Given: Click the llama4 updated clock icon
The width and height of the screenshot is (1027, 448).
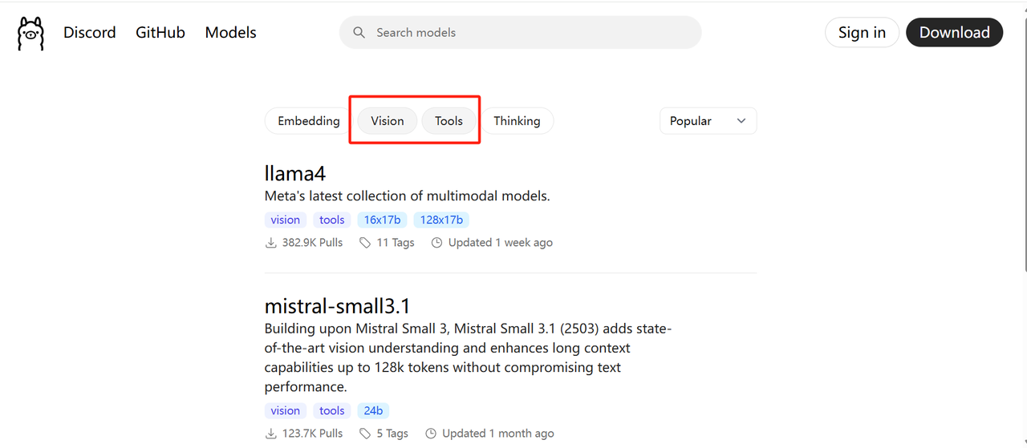Looking at the screenshot, I should coord(437,242).
